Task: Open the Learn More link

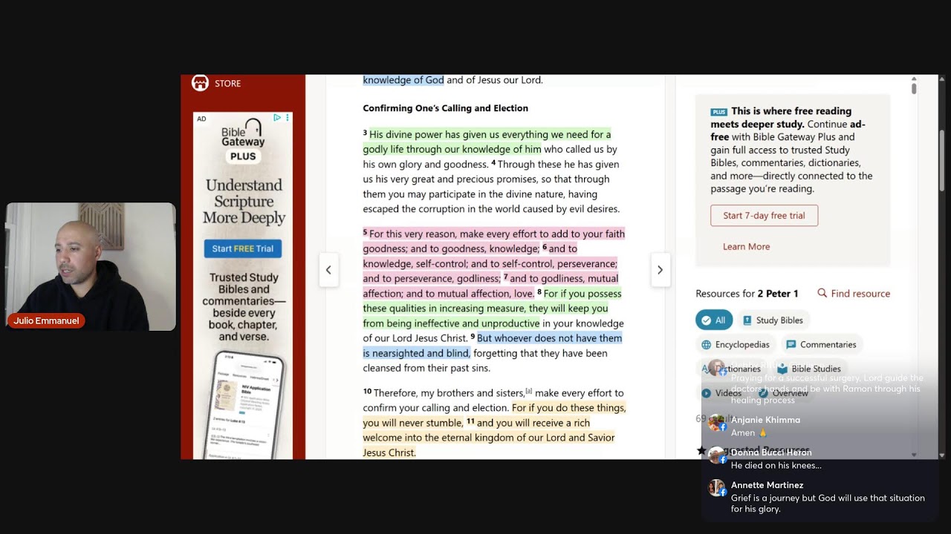Action: pos(746,247)
